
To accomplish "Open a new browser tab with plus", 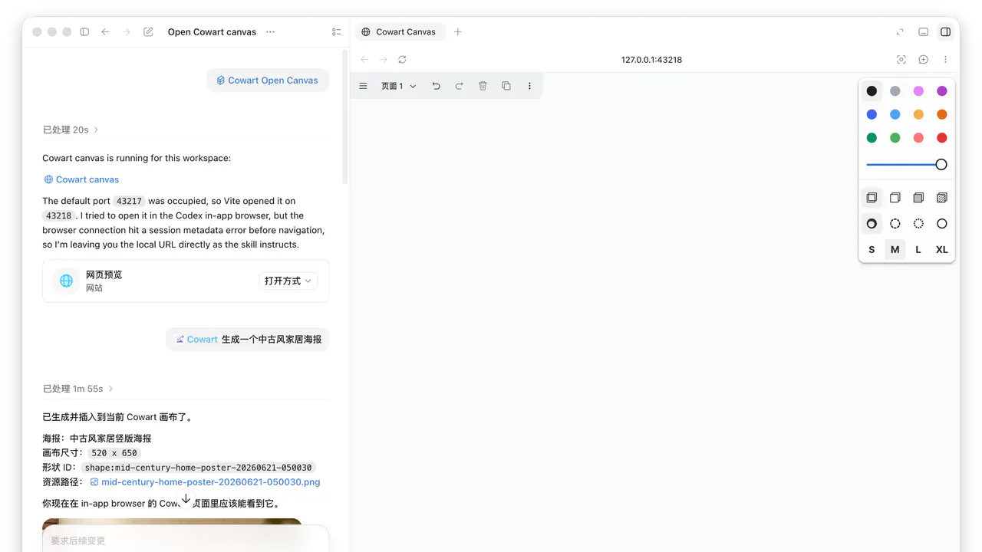I will [x=458, y=32].
